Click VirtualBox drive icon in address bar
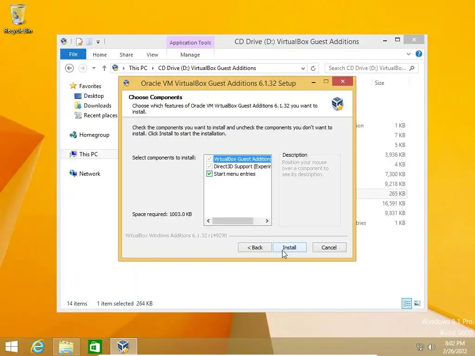 pos(115,68)
